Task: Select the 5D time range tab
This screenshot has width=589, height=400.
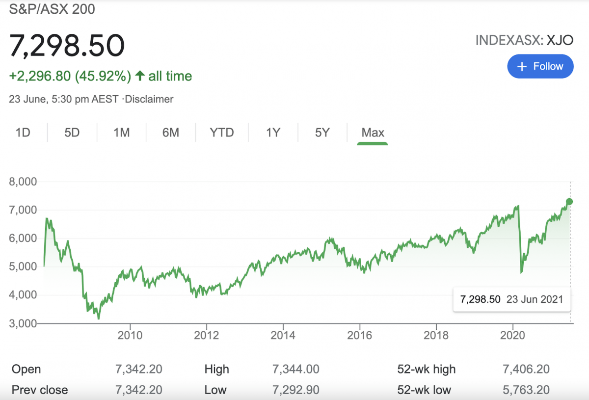Action: coord(72,133)
